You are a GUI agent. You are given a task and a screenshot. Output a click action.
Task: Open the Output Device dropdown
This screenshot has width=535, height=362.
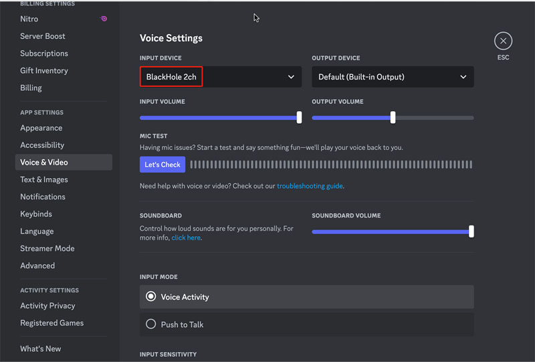393,77
